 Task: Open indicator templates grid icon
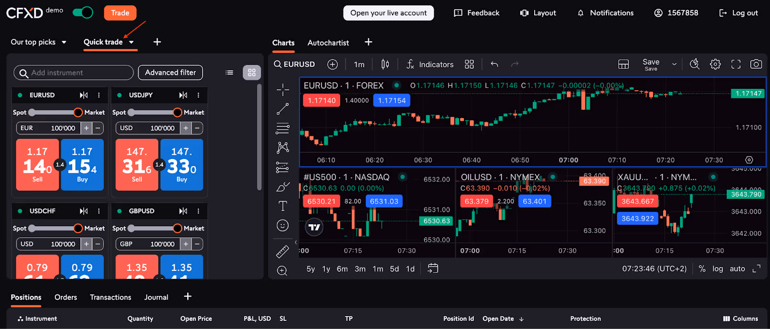coord(469,64)
